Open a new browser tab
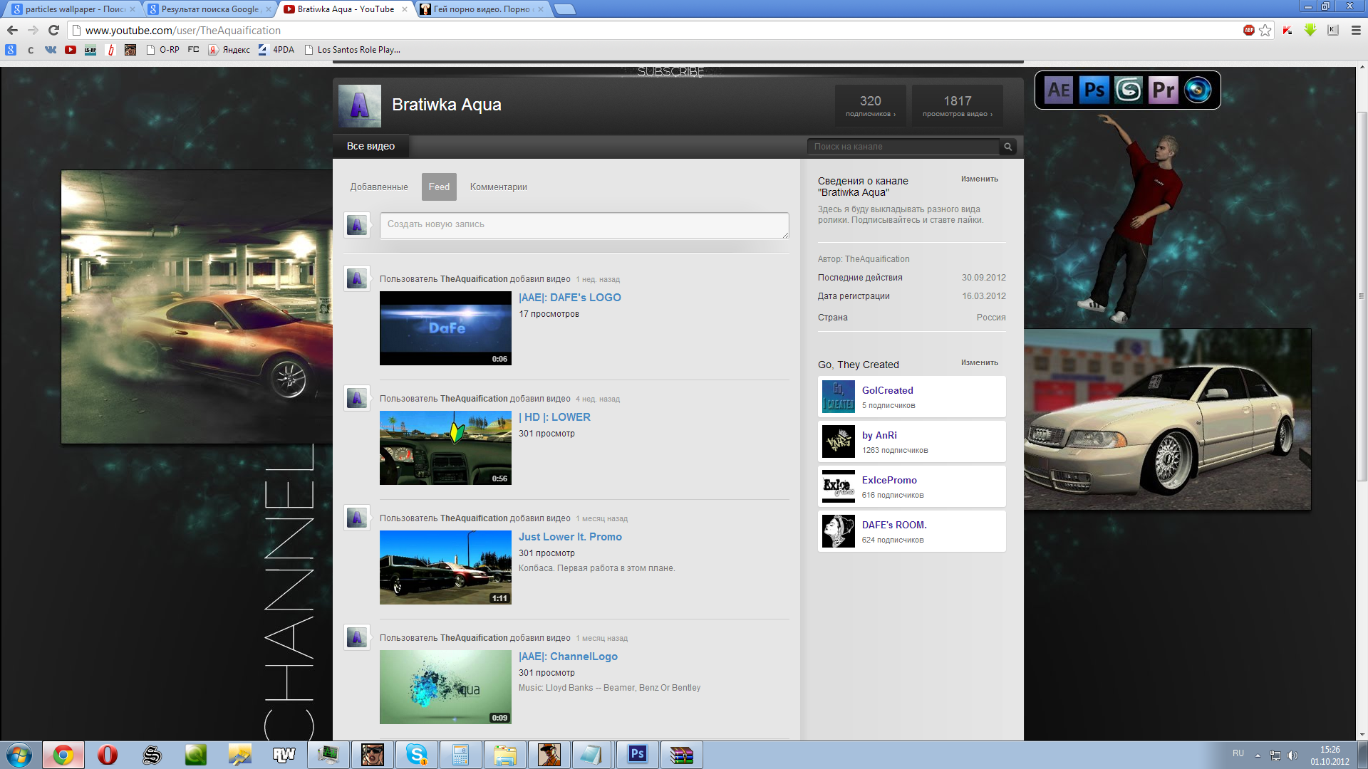This screenshot has width=1368, height=769. click(x=564, y=9)
